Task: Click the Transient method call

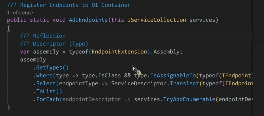Action: [x=184, y=83]
